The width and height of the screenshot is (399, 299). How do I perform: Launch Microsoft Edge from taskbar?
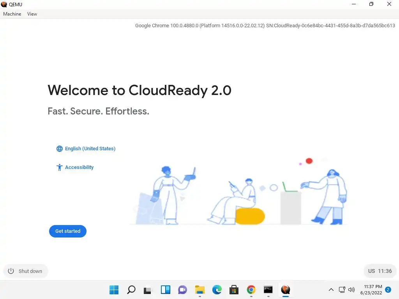click(217, 290)
